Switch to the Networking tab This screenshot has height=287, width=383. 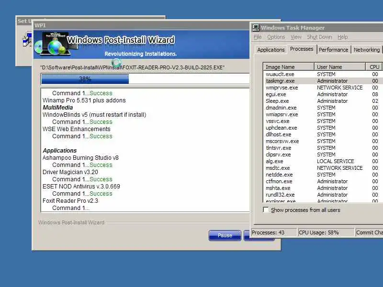click(367, 50)
